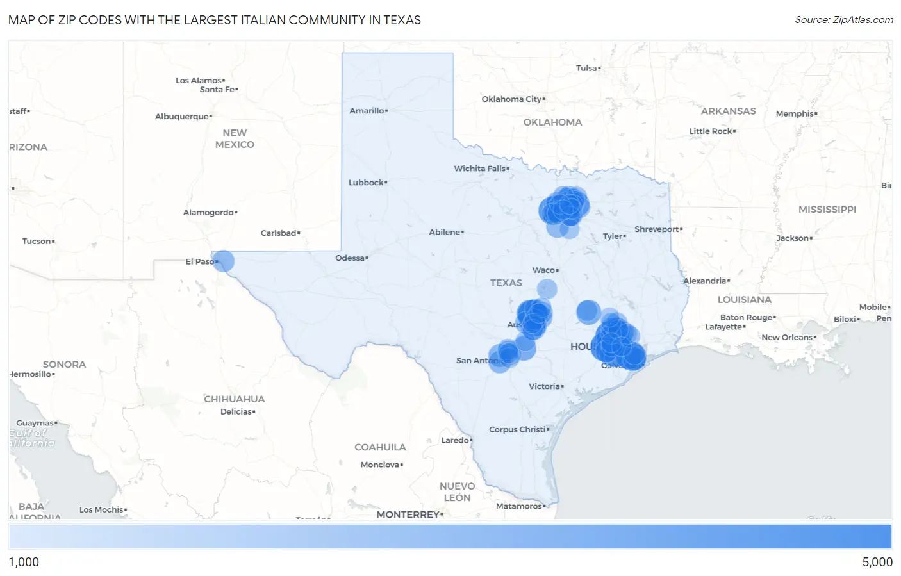Screen dimensions: 901x576
Task: Click the SONORA state label
Action: pyautogui.click(x=64, y=365)
